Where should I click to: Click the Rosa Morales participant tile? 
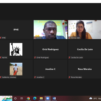click(x=85, y=69)
